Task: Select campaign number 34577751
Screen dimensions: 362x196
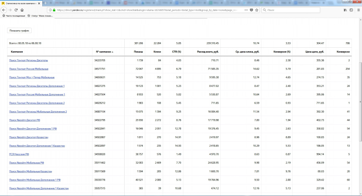Action: pos(100,69)
